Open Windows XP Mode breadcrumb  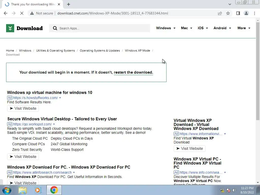point(137,51)
